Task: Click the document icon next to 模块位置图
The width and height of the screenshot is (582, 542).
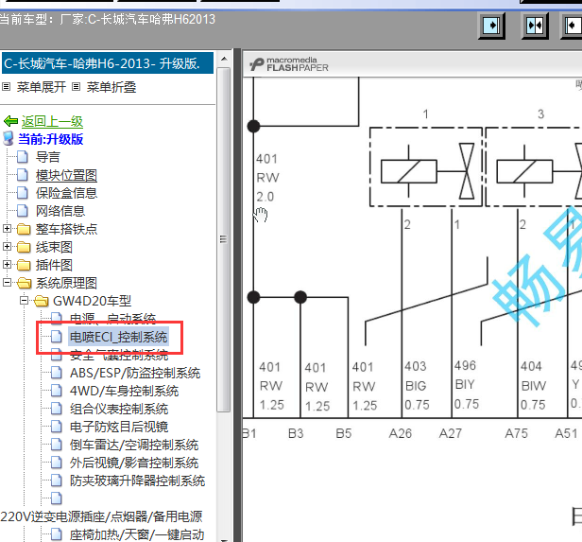Action: [23, 175]
